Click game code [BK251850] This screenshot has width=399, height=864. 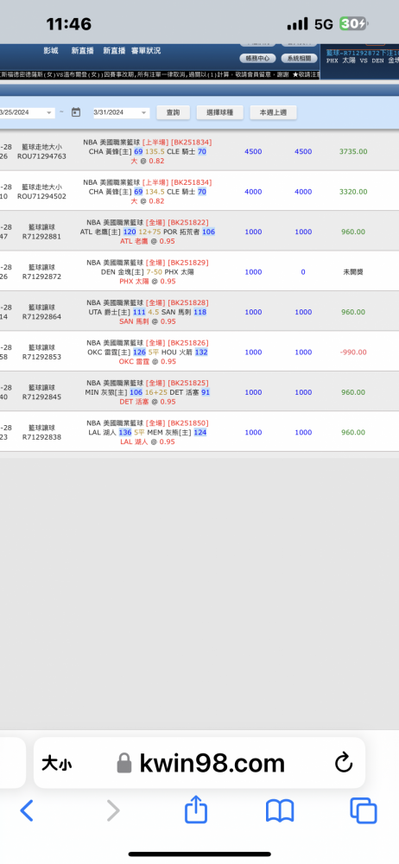pos(188,423)
